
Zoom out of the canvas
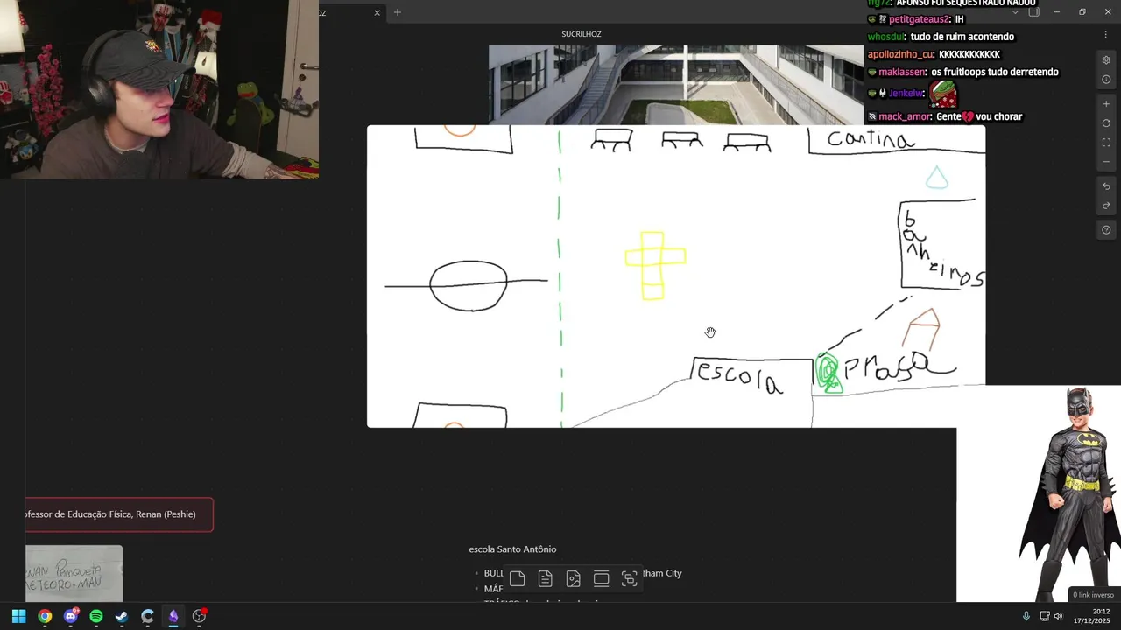click(x=1106, y=162)
